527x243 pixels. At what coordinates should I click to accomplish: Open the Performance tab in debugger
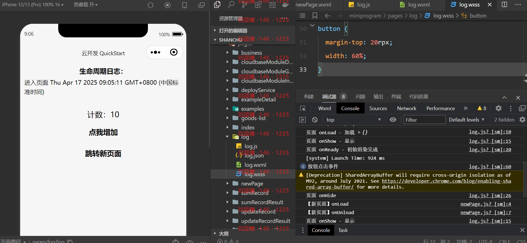[x=440, y=108]
